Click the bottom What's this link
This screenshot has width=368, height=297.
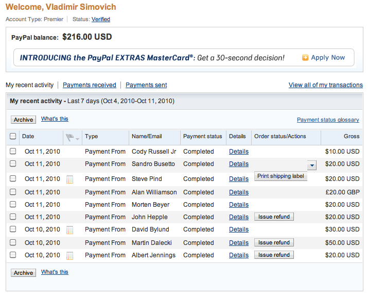tap(55, 272)
